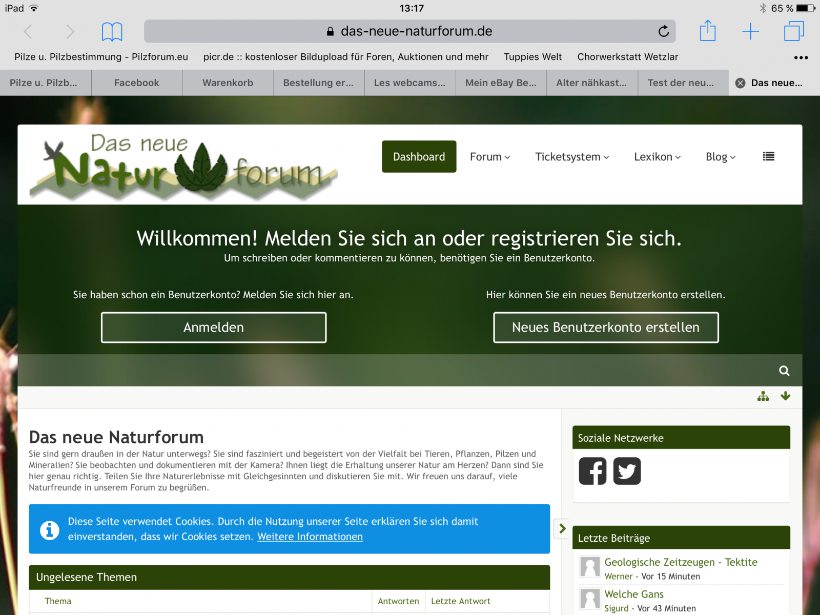
Task: Jump to page bottom with down arrow
Action: tap(785, 396)
